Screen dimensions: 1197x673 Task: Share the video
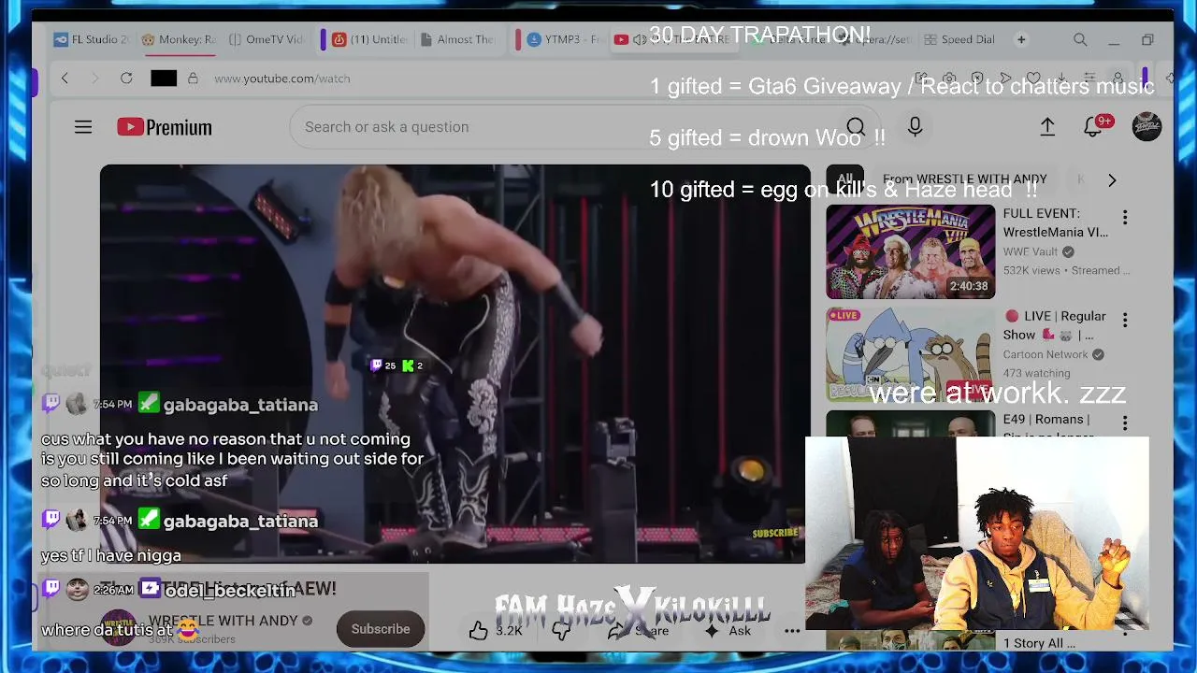(640, 631)
